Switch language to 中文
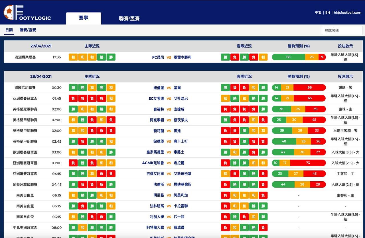Viewport: 365px width, 238px height. [x=318, y=13]
